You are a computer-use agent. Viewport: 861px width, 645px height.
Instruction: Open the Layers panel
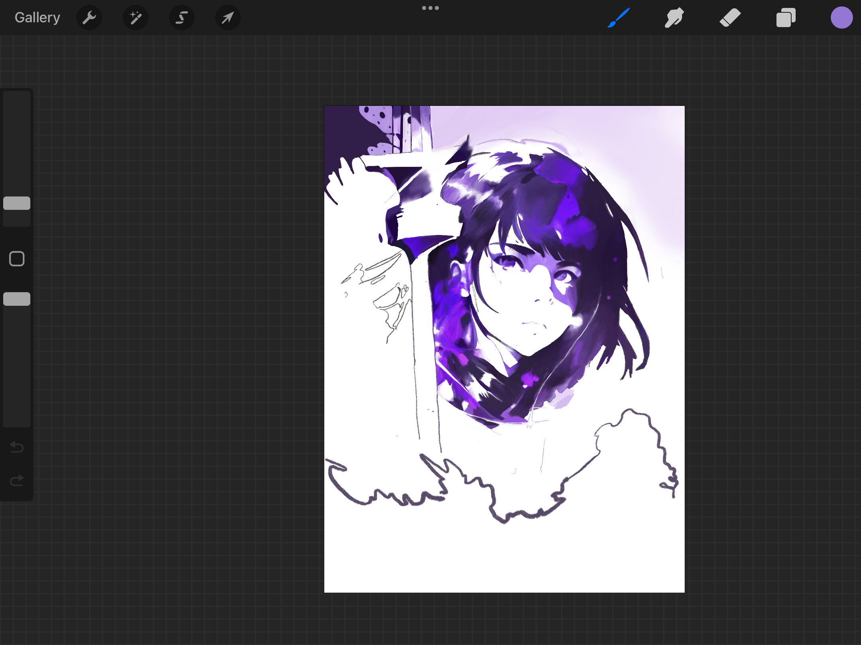pyautogui.click(x=786, y=18)
